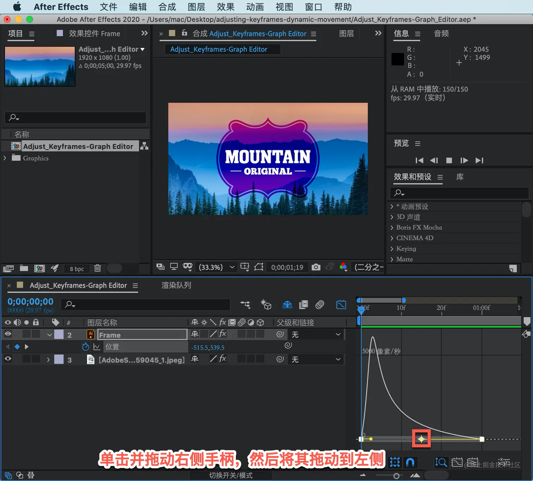The height and width of the screenshot is (481, 533).
Task: Create a new composition from Project panel
Action: (39, 269)
